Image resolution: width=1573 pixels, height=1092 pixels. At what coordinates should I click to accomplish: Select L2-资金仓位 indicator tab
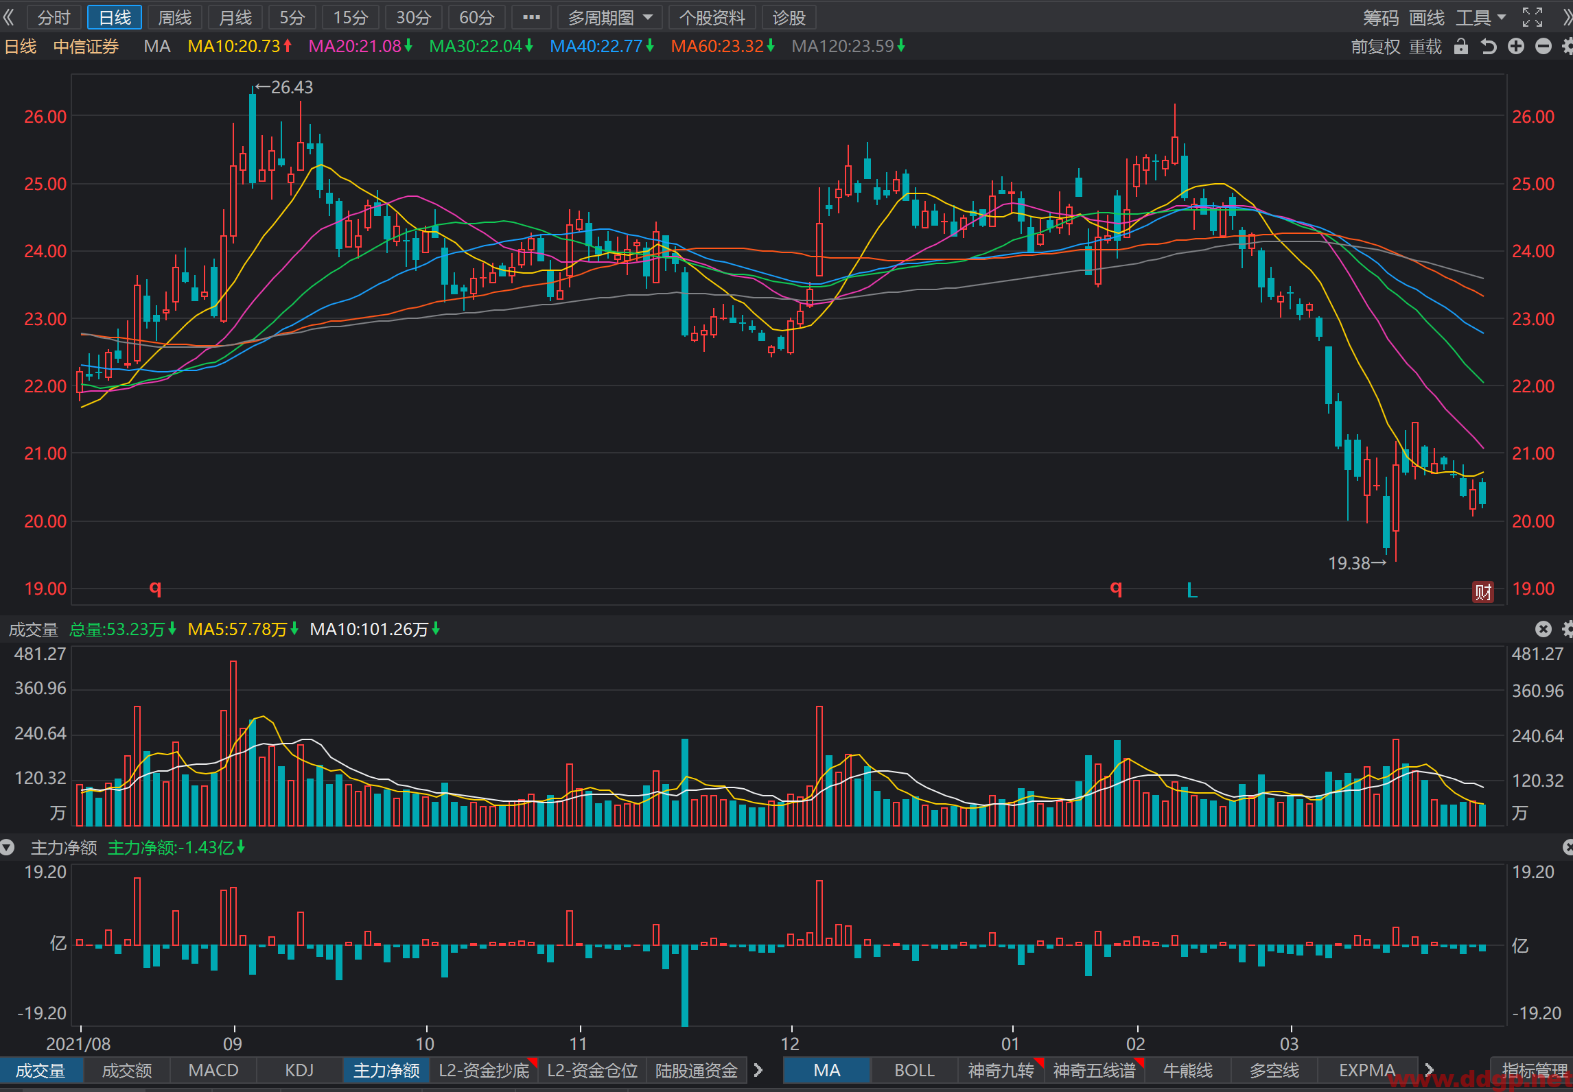click(x=592, y=1070)
